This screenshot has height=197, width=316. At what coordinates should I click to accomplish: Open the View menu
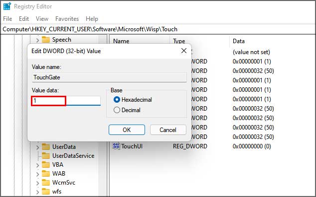pyautogui.click(x=42, y=19)
